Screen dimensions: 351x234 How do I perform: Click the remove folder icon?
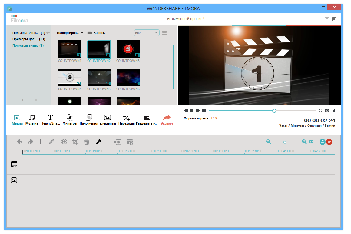pyautogui.click(x=35, y=101)
